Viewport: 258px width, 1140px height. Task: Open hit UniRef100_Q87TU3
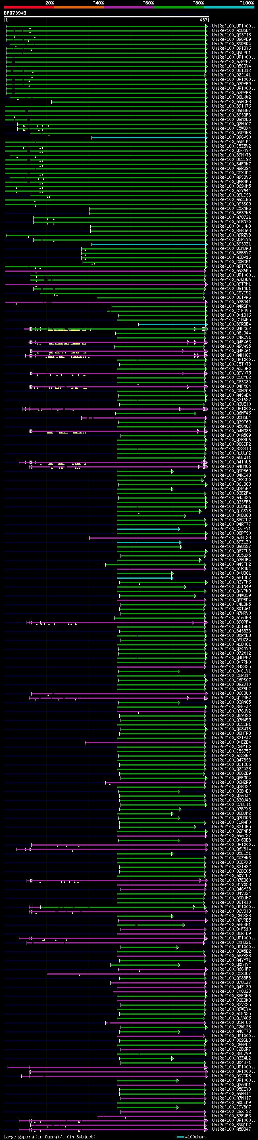[231, 551]
